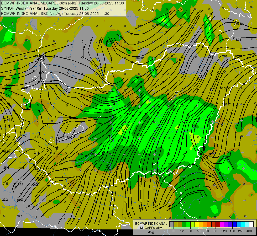
Task: Click the legend tick label 120
Action: coord(224,231)
